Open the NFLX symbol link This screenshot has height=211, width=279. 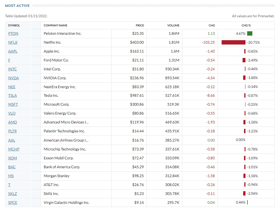(13, 42)
